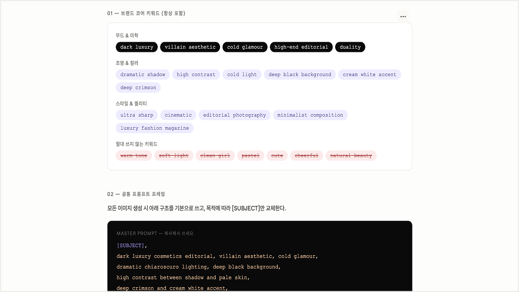Click the struck-through 'cute' tag

[x=277, y=156]
